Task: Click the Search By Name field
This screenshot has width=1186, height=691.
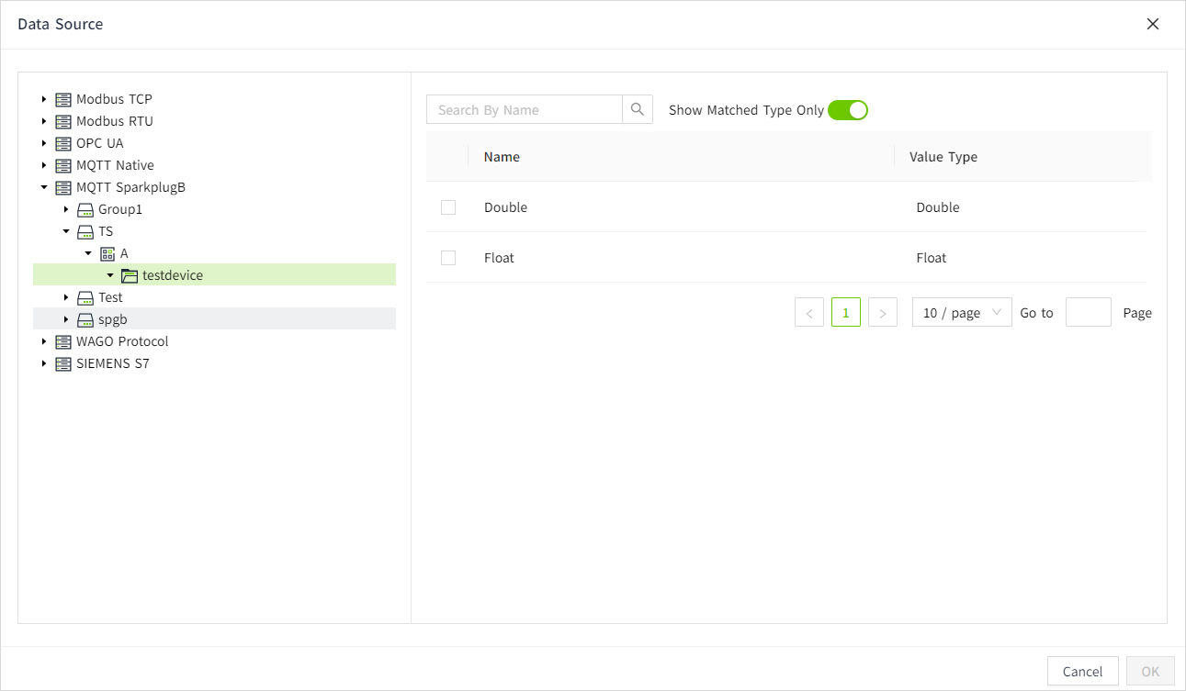Action: 525,109
